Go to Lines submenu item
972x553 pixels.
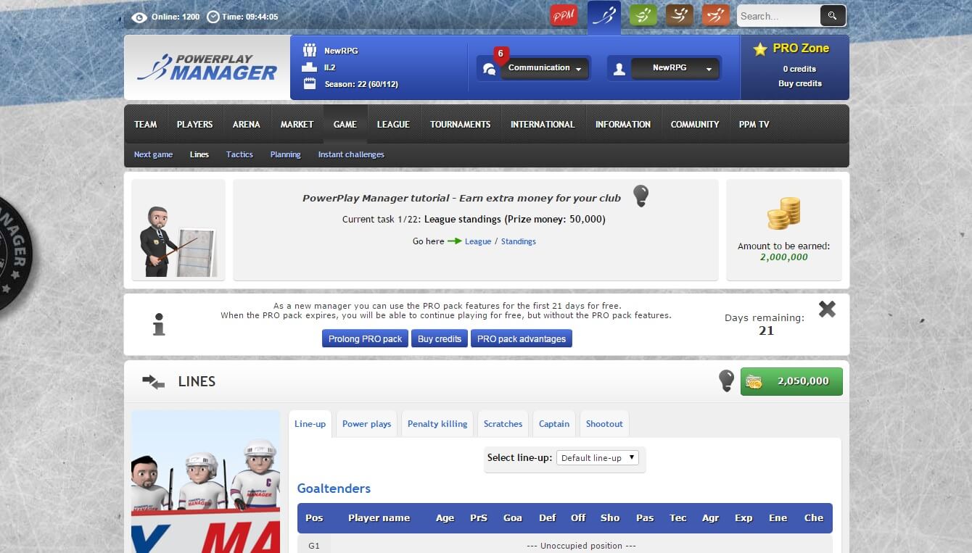click(199, 154)
